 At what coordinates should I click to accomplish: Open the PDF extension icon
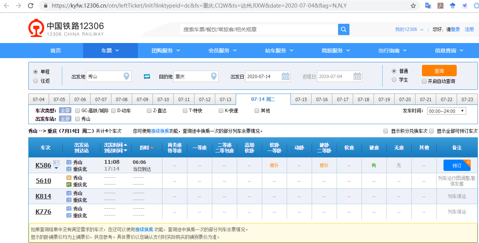click(440, 6)
